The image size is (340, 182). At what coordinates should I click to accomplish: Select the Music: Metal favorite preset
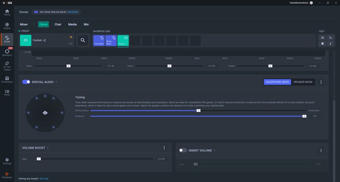[111, 40]
